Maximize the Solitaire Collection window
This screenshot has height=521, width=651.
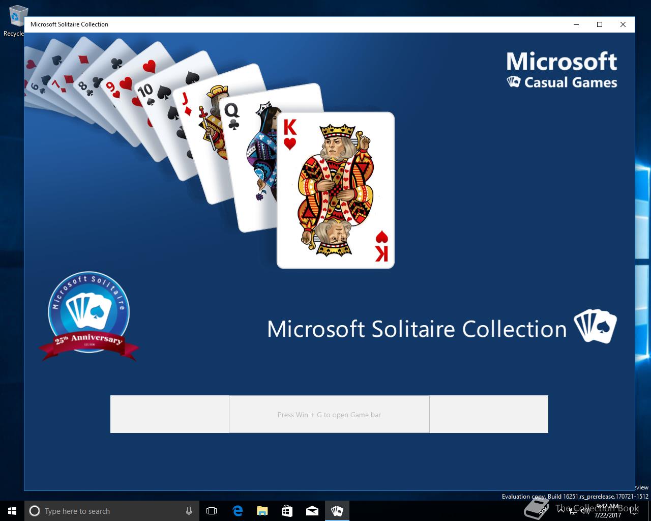click(x=600, y=24)
